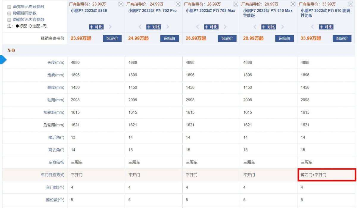
Task: Select the 车身 section header
Action: pos(11,51)
